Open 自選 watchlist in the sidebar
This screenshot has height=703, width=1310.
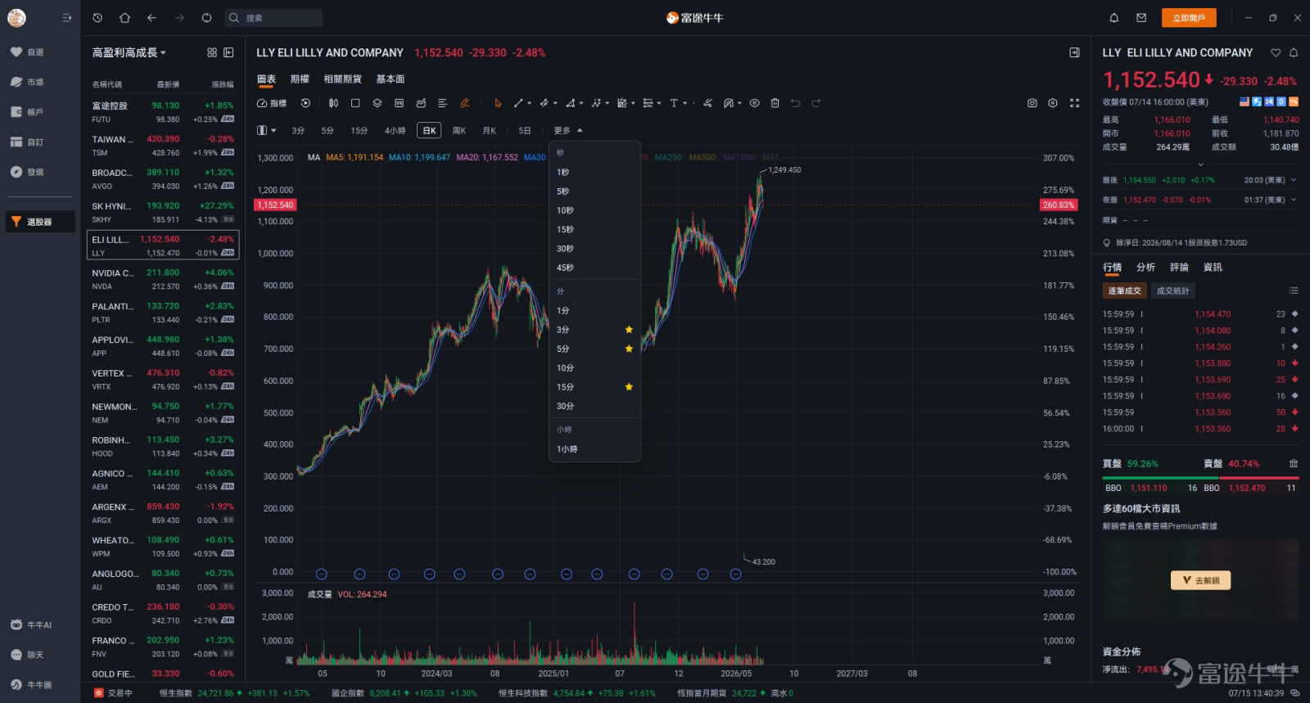pos(28,52)
